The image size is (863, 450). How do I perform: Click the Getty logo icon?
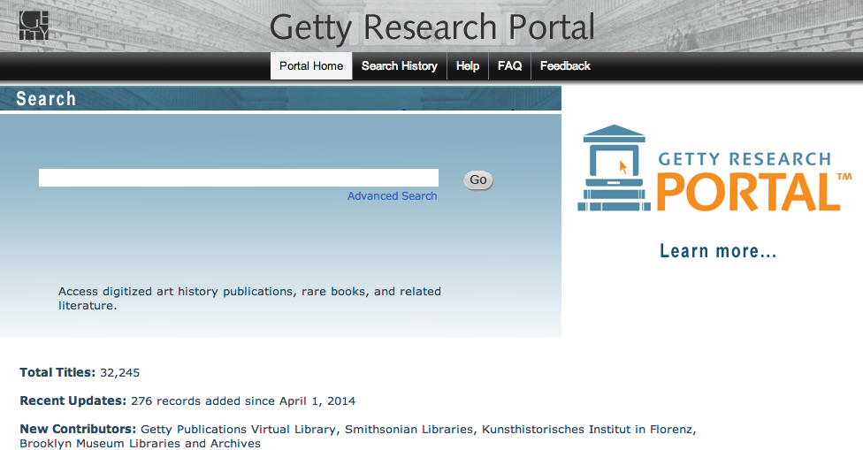pos(34,26)
